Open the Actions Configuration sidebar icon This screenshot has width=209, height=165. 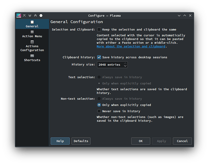(x=32, y=42)
